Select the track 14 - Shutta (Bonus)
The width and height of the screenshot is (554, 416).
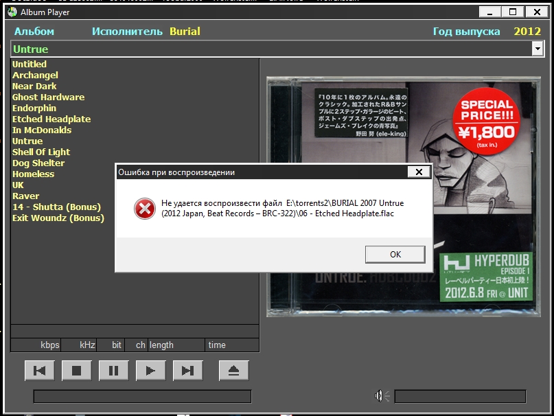(56, 207)
